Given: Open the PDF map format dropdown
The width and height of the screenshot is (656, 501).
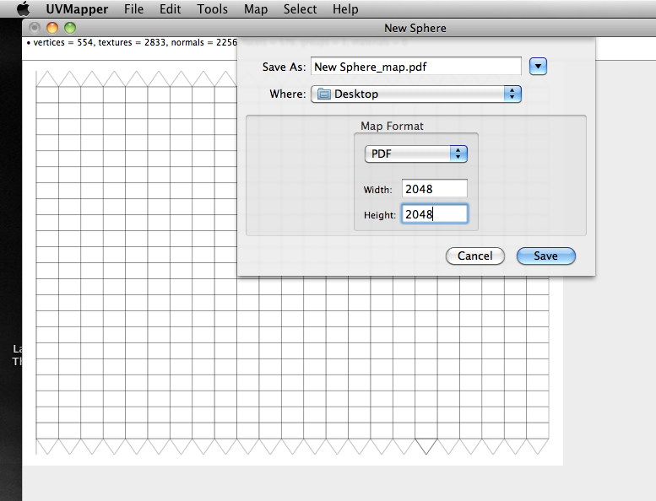Looking at the screenshot, I should [x=416, y=154].
